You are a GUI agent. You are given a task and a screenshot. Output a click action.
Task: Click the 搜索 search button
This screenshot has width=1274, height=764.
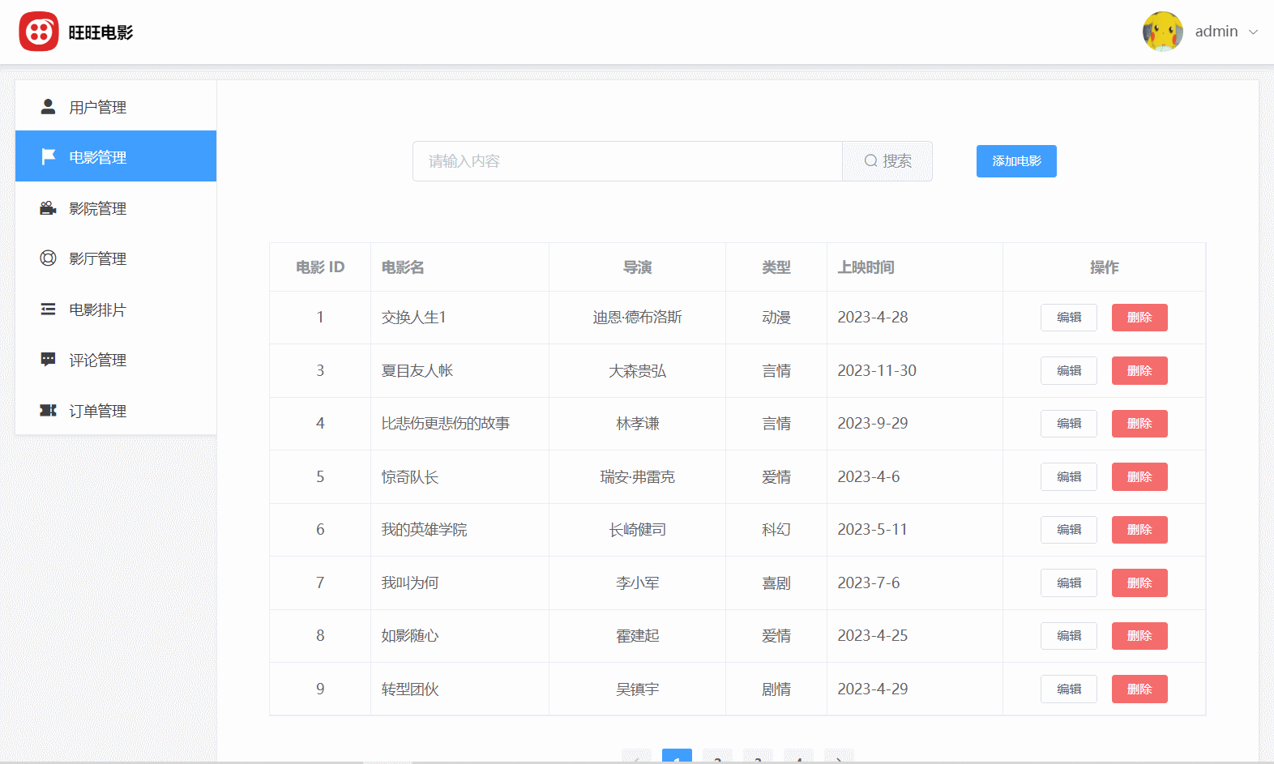point(887,161)
